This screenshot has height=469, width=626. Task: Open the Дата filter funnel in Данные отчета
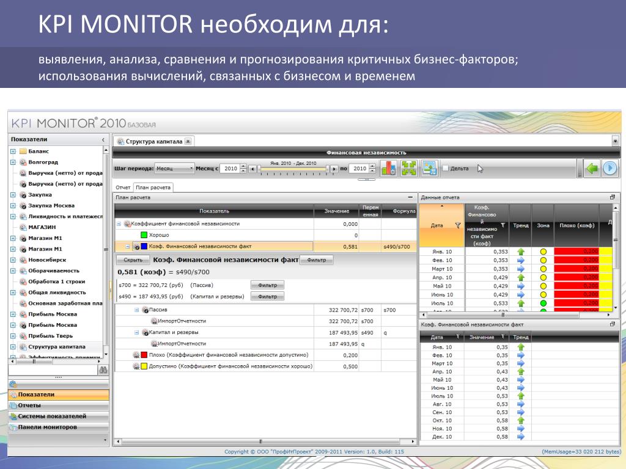(458, 225)
